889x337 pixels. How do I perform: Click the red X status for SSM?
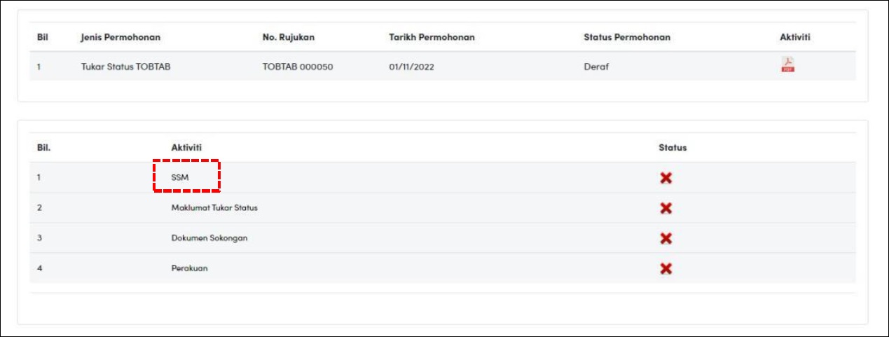666,178
